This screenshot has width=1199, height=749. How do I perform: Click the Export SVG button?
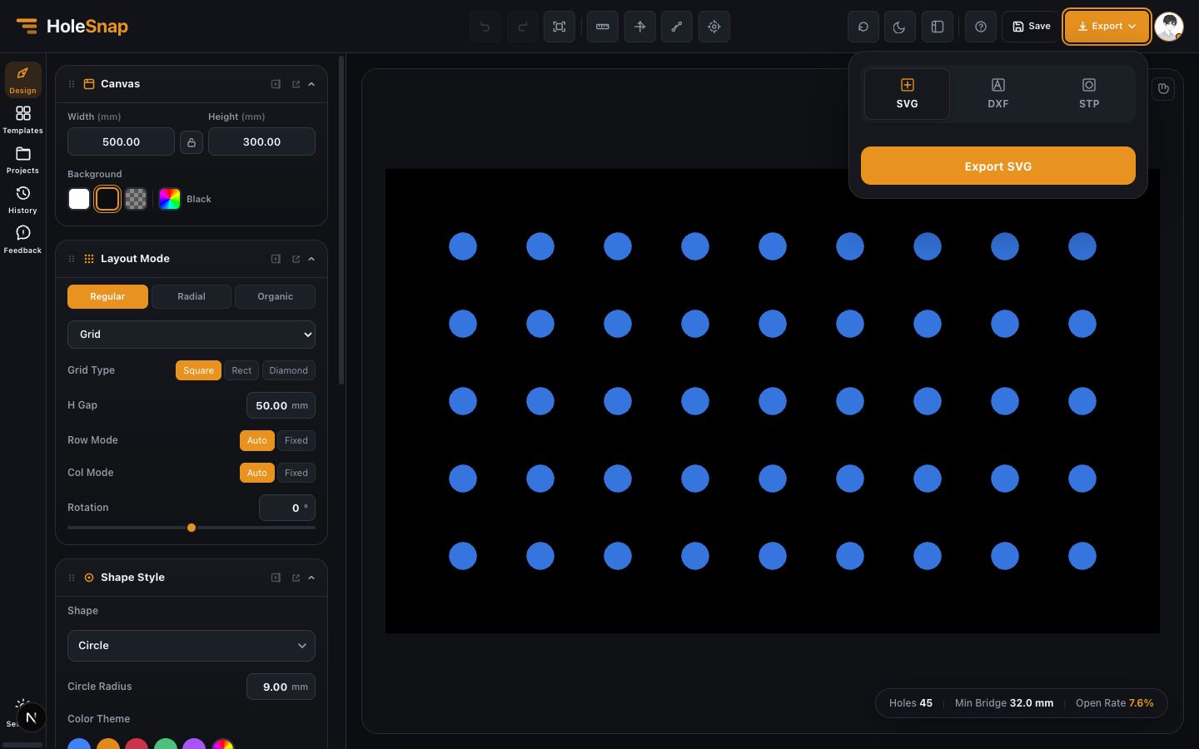pyautogui.click(x=998, y=166)
